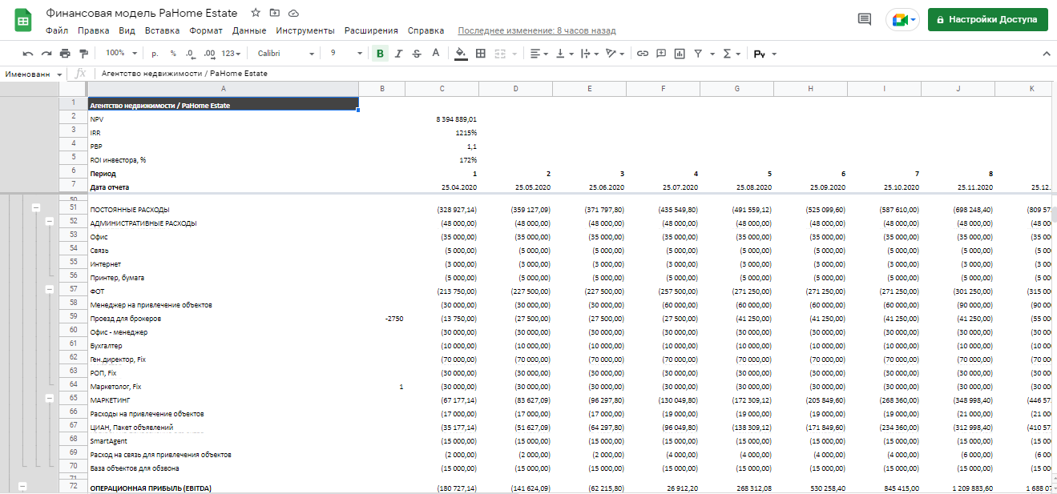Open the zoom level 100% dropdown
Viewport: 1057px width, 494px height.
point(122,54)
